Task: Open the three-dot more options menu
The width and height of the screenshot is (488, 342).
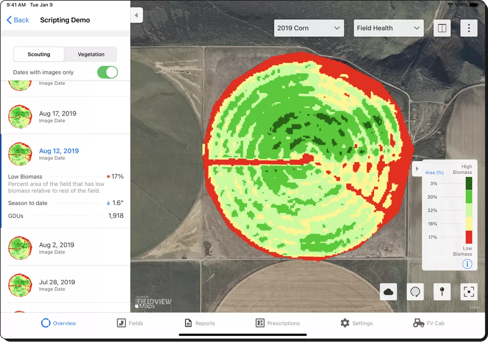Action: [x=469, y=28]
